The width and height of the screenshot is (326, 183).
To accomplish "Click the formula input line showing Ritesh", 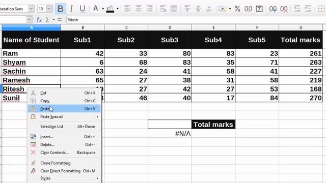I will tap(196, 20).
